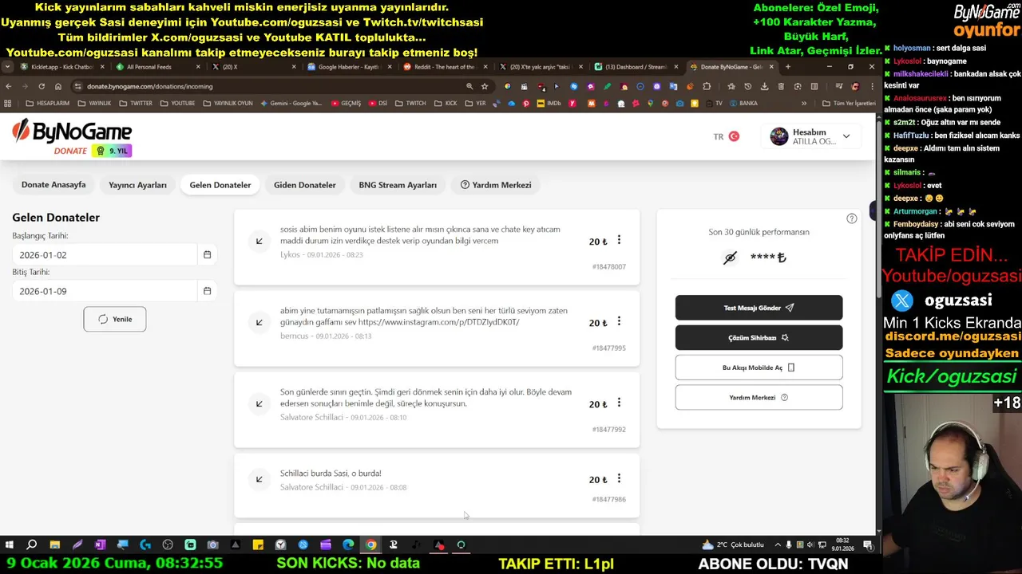The image size is (1022, 574).
Task: Open the apps grid icon in bookmarks bar
Action: [8, 103]
